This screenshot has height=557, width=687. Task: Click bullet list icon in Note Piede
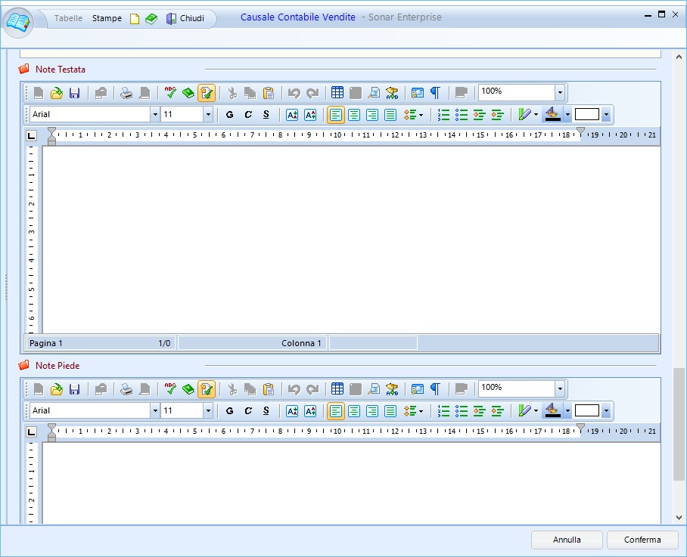pos(462,411)
